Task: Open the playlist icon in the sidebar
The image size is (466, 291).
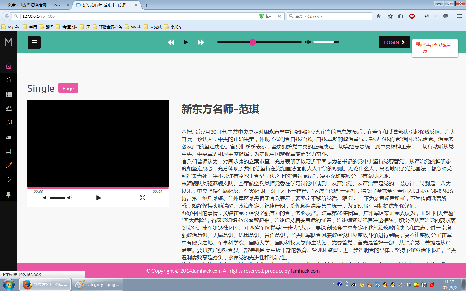Action: tap(8, 137)
